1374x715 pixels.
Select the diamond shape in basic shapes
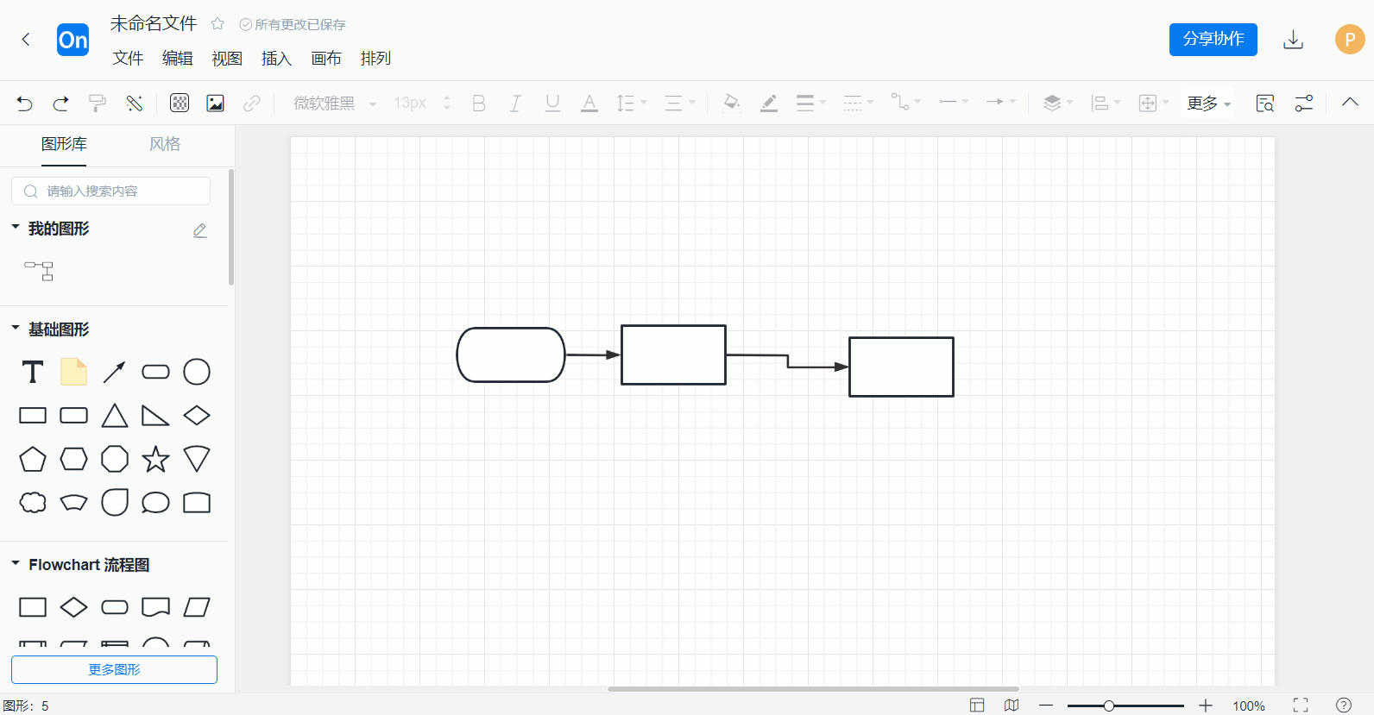point(197,416)
